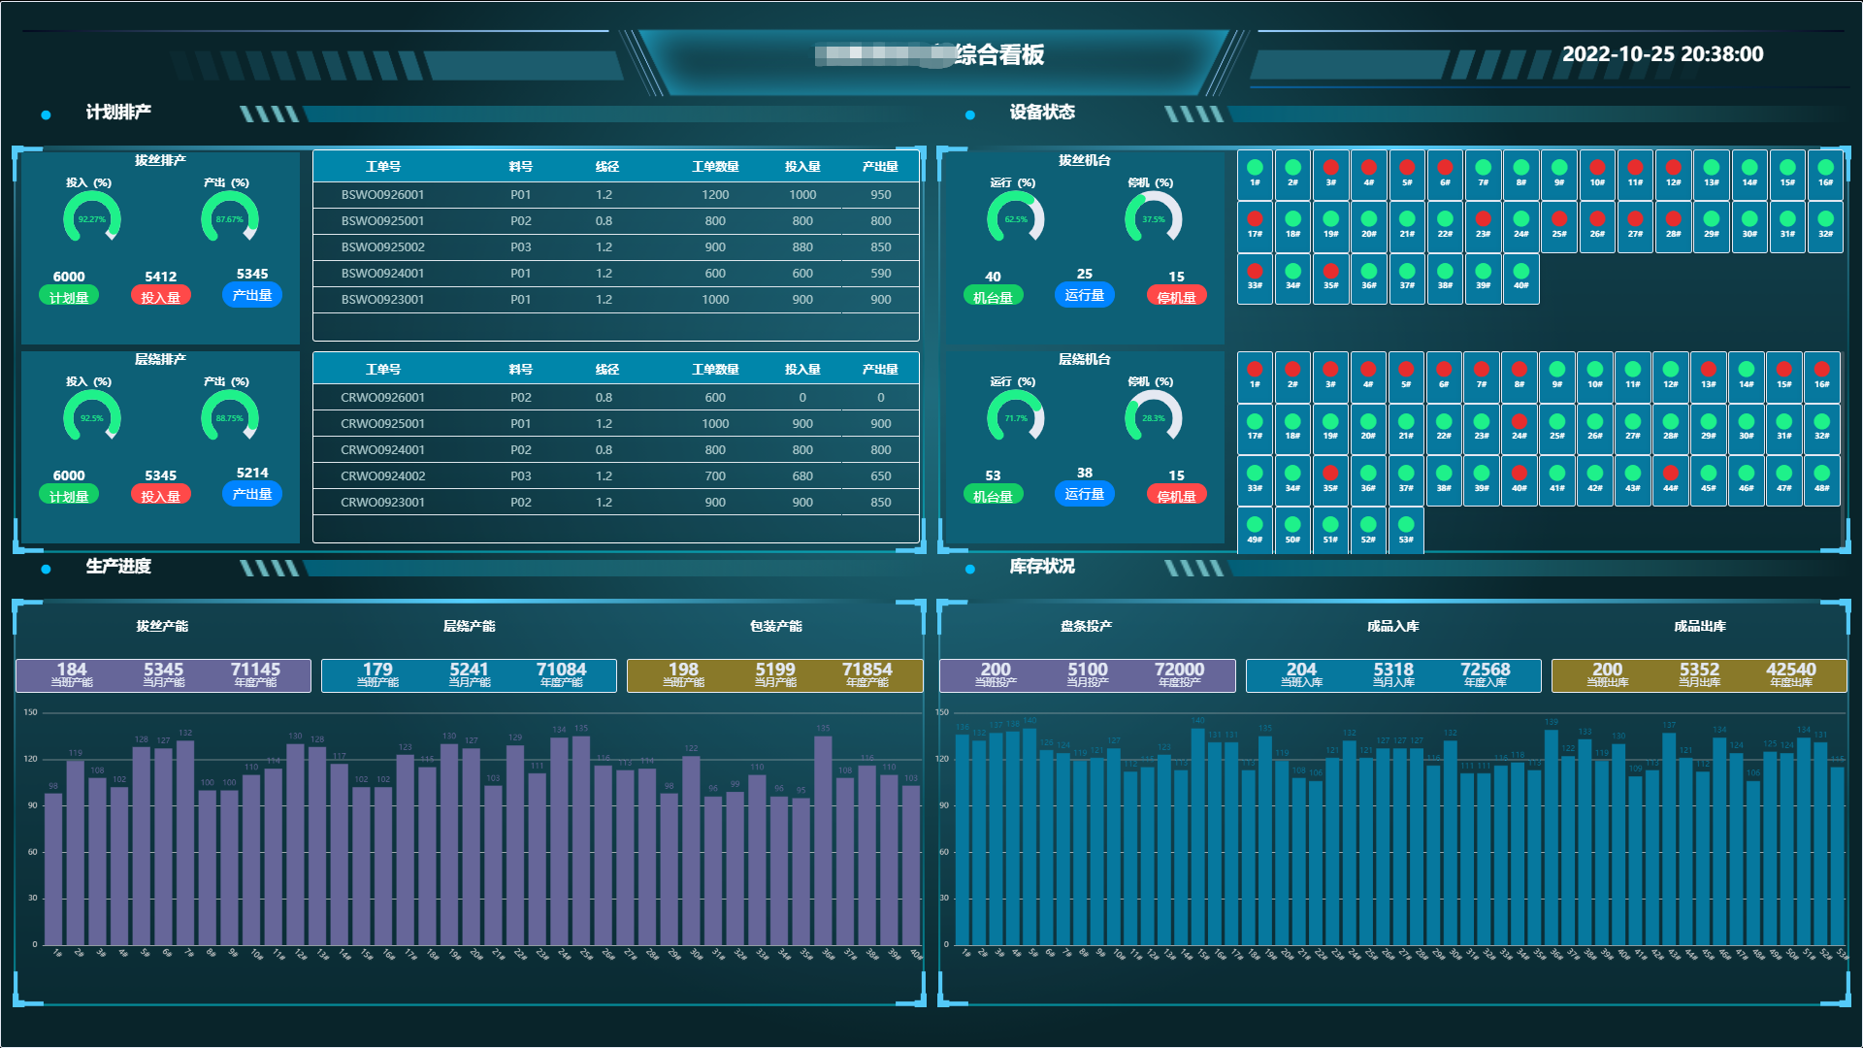Click the purple 拔丝产能 summary bar

163,674
